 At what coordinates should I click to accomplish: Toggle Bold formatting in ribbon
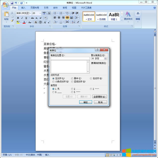point(18,18)
